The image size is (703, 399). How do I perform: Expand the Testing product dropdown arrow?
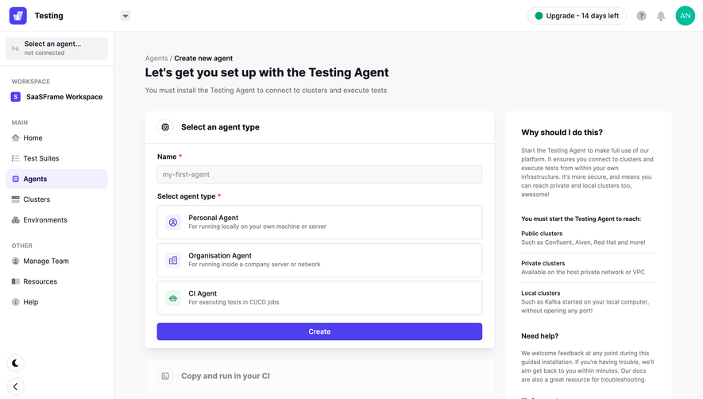(126, 16)
